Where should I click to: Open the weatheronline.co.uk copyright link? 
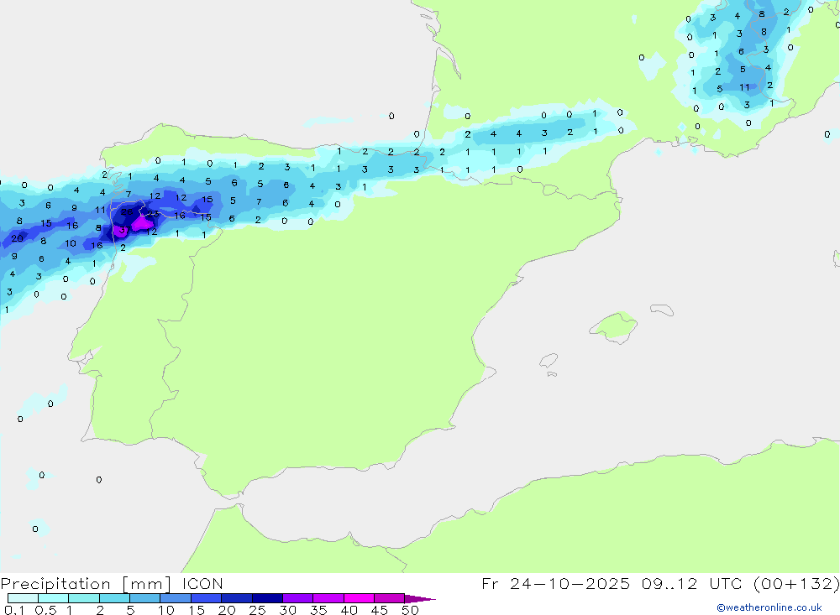point(769,607)
